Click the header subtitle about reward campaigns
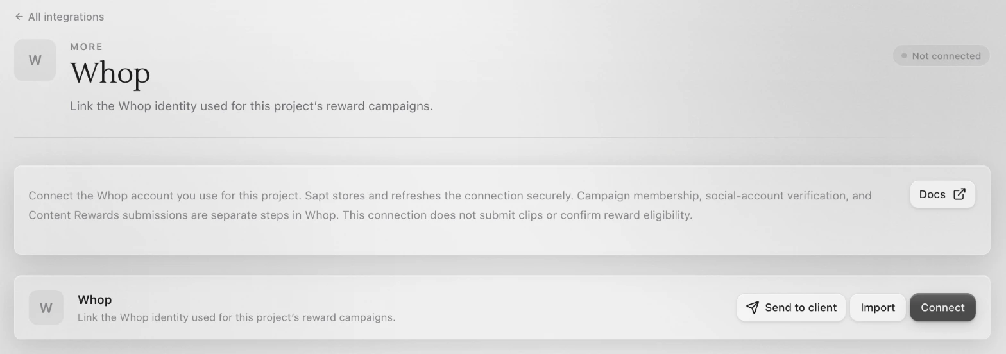This screenshot has height=354, width=1006. pos(251,106)
